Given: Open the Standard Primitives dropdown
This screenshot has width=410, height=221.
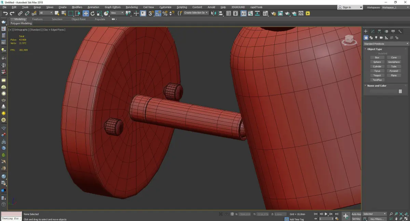Looking at the screenshot, I should click(386, 44).
